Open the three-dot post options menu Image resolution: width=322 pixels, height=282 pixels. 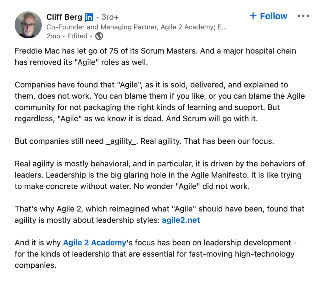coord(303,16)
